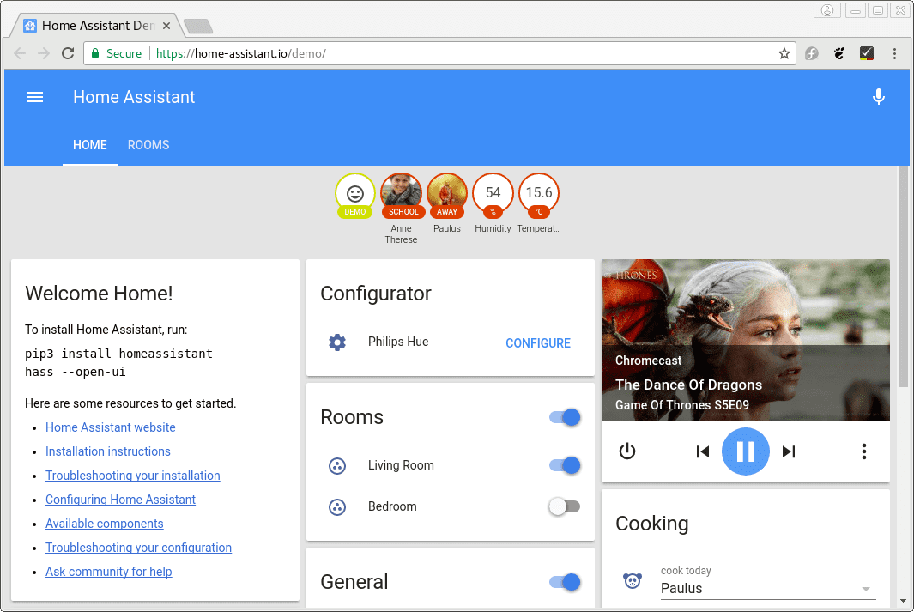Expand the cook today dropdown

pyautogui.click(x=865, y=589)
